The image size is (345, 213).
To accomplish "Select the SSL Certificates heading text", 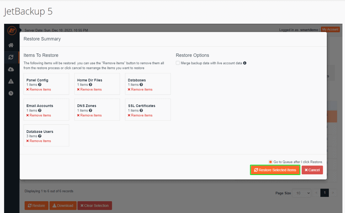I will tap(142, 106).
